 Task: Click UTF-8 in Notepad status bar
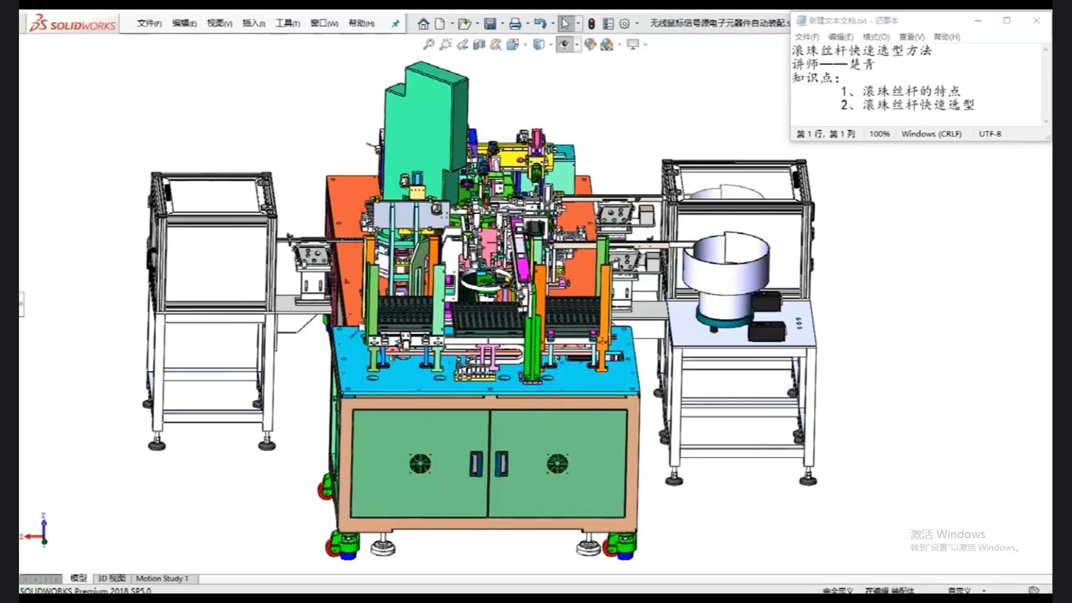tap(990, 134)
